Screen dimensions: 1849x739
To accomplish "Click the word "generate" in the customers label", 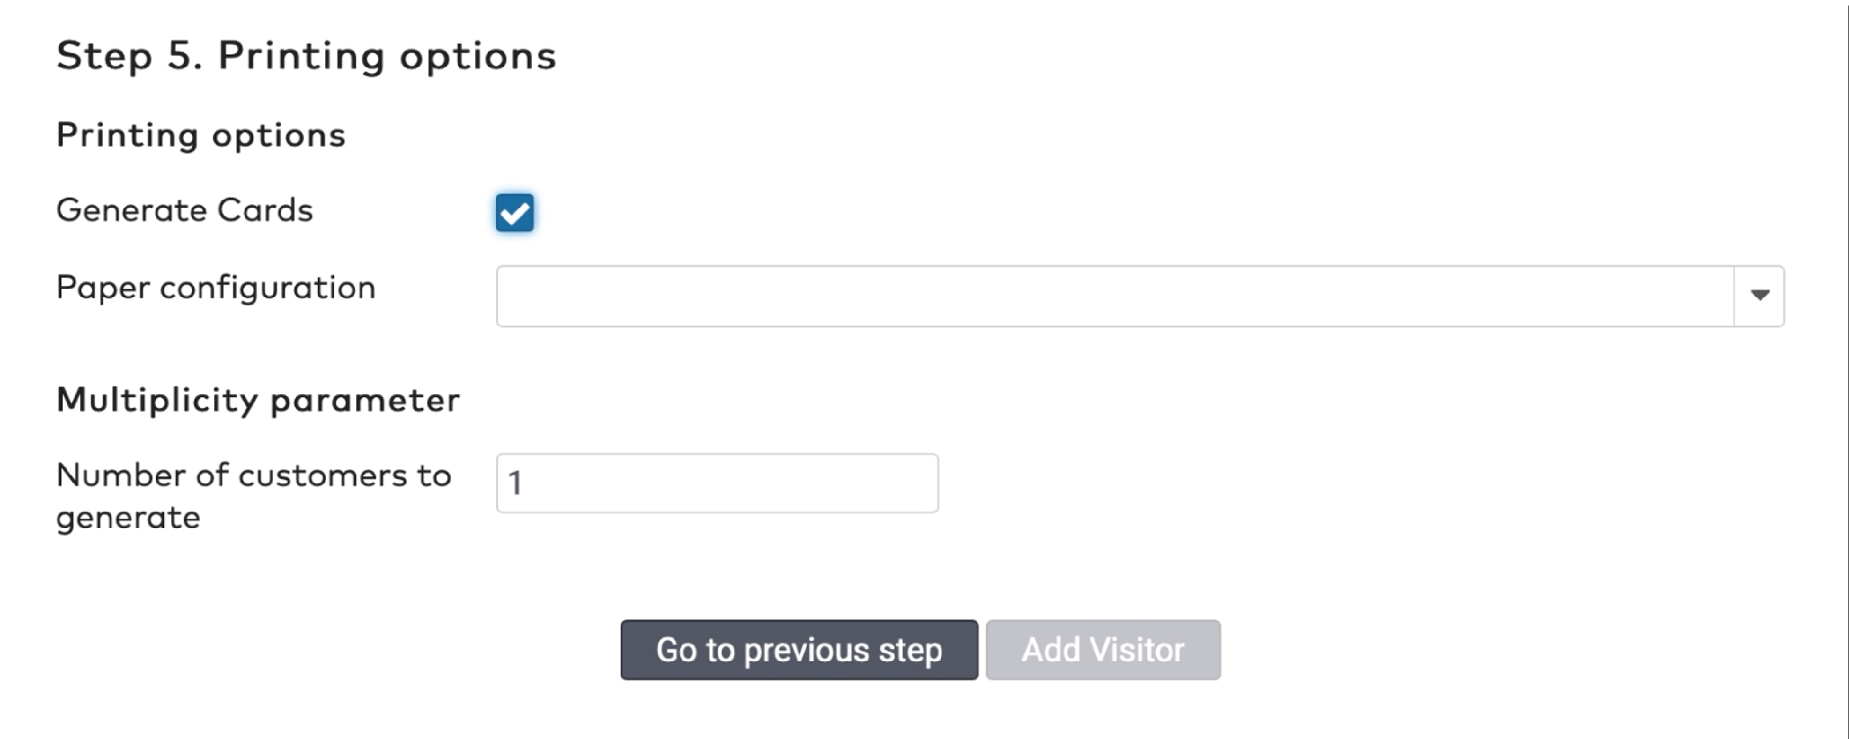I will coord(128,517).
